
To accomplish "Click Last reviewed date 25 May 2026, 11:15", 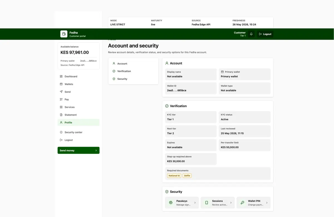I will [232, 133].
